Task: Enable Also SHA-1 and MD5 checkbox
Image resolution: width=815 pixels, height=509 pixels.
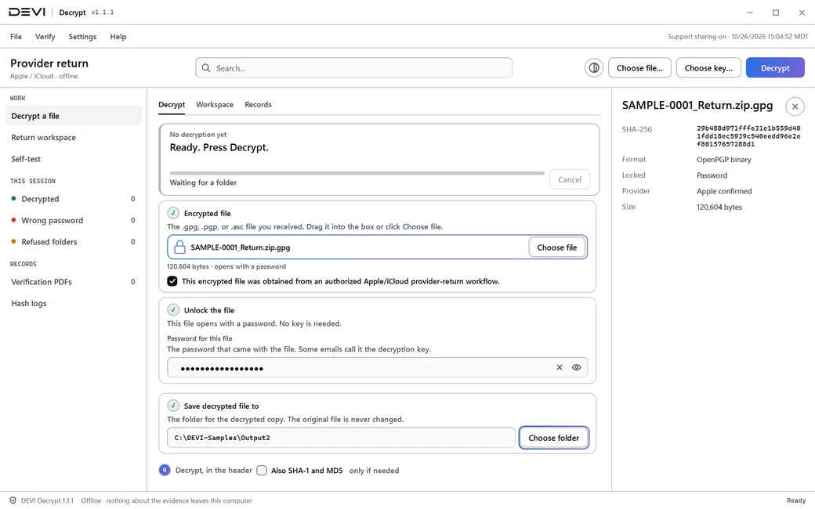Action: point(262,470)
